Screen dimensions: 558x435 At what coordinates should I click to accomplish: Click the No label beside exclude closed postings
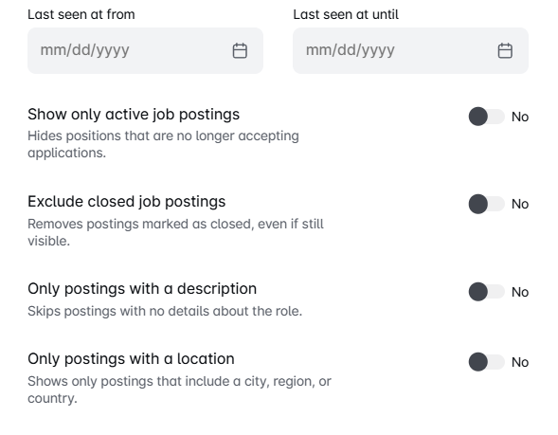(x=520, y=204)
